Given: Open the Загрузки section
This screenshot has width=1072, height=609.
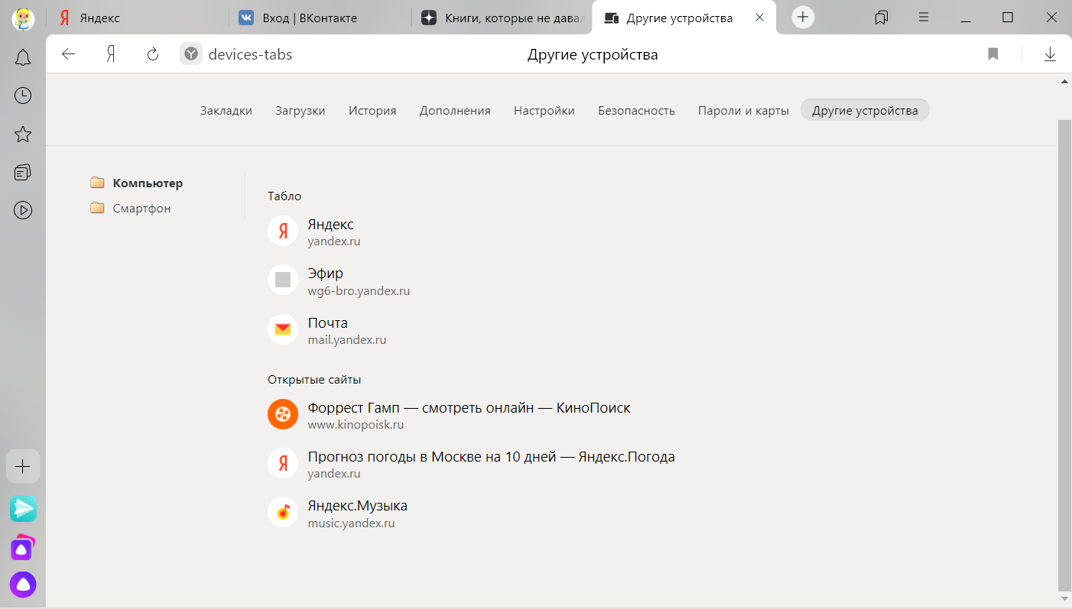Looking at the screenshot, I should pyautogui.click(x=300, y=110).
